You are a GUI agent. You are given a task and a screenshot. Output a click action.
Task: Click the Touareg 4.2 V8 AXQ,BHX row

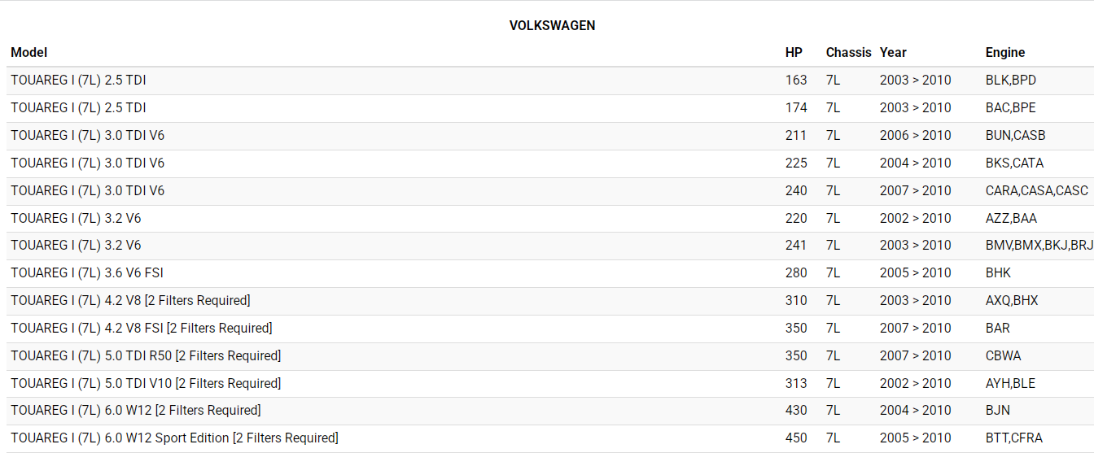[x=130, y=300]
